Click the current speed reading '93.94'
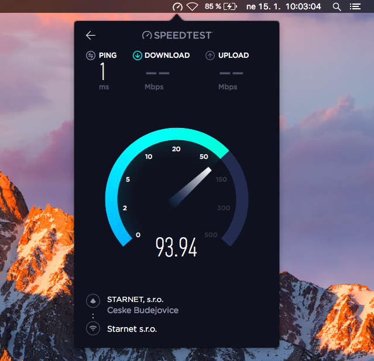374x361 pixels. click(176, 248)
